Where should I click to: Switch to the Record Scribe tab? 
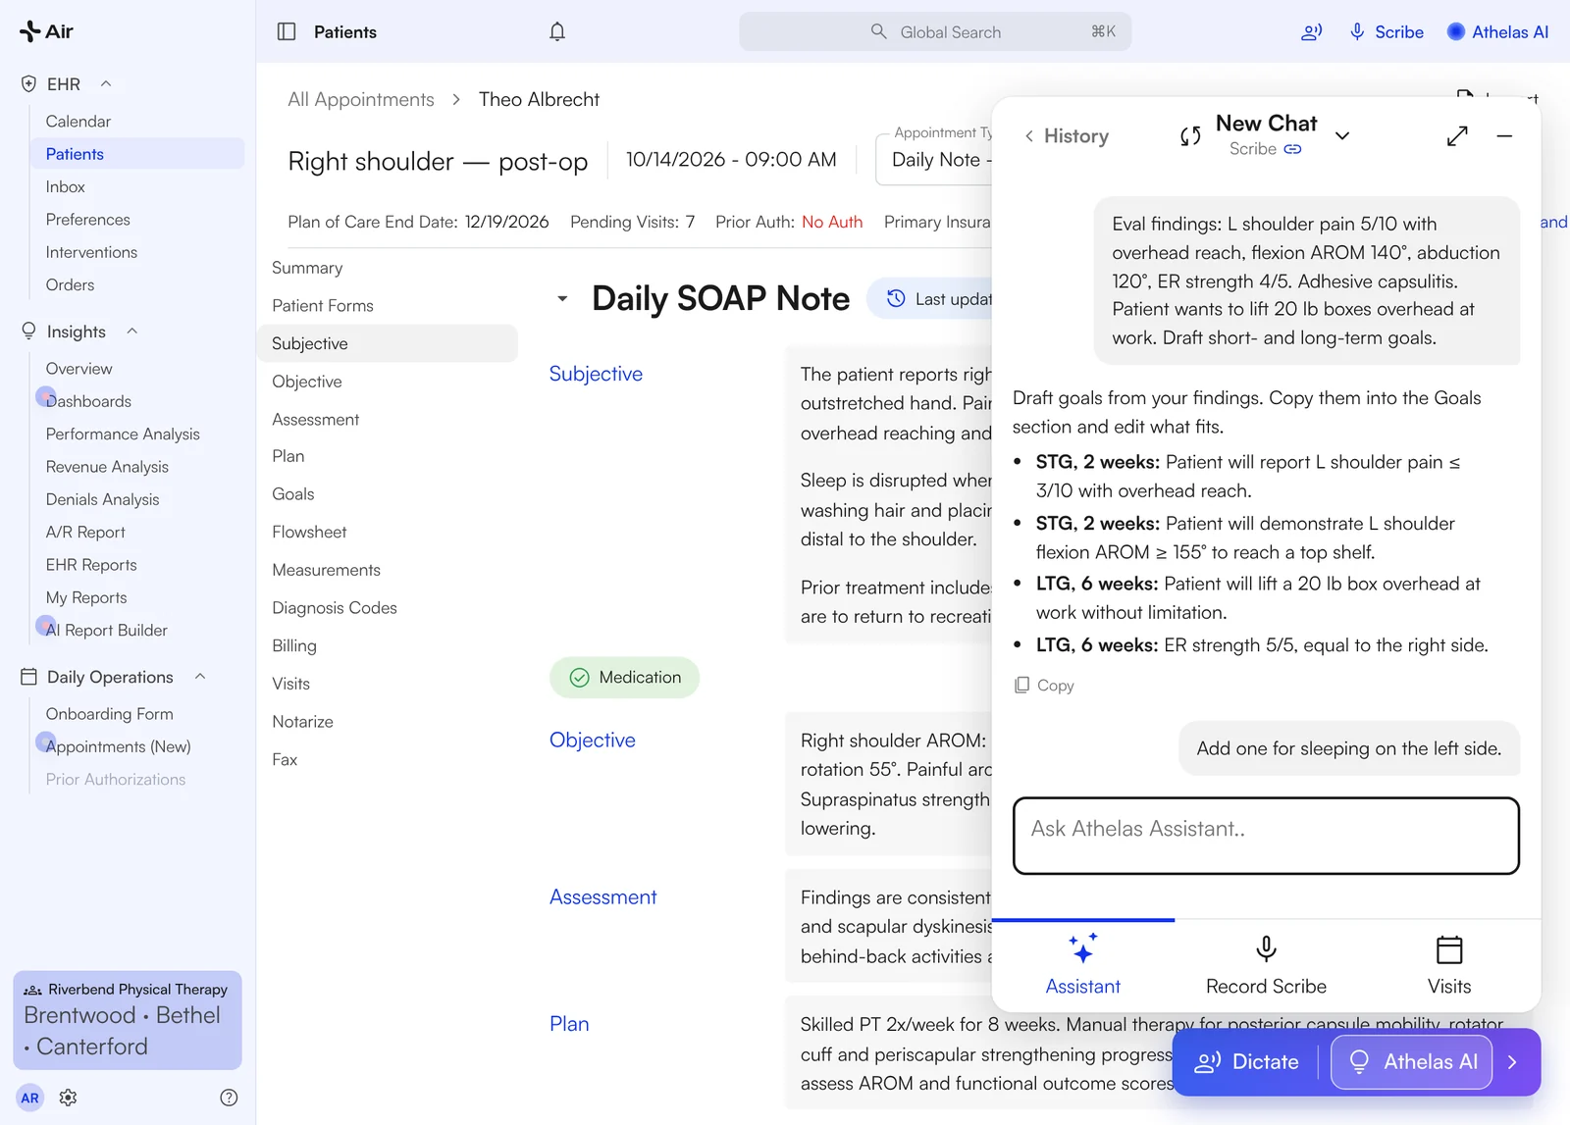pos(1266,965)
